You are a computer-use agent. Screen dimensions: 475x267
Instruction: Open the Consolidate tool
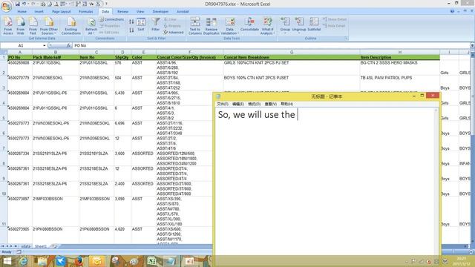[x=249, y=24]
